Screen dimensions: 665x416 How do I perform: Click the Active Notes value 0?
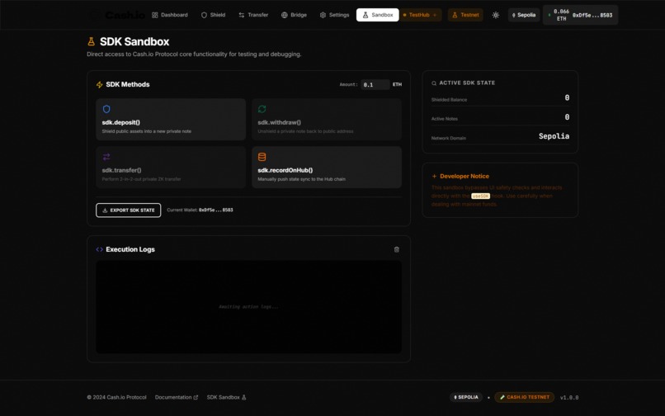(567, 116)
